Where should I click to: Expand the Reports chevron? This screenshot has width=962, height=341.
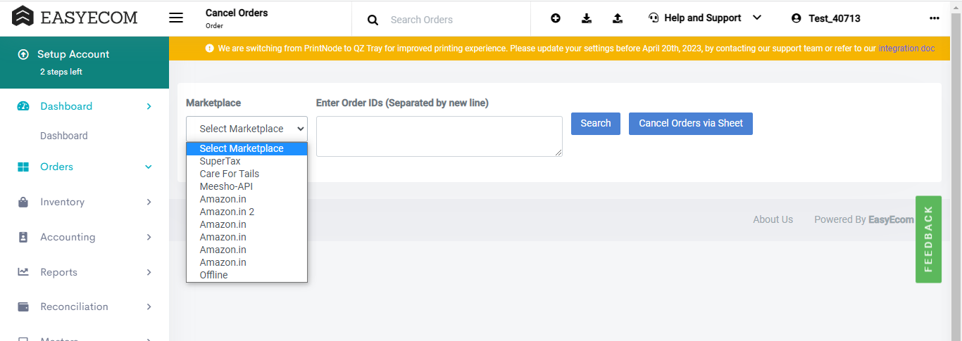149,272
